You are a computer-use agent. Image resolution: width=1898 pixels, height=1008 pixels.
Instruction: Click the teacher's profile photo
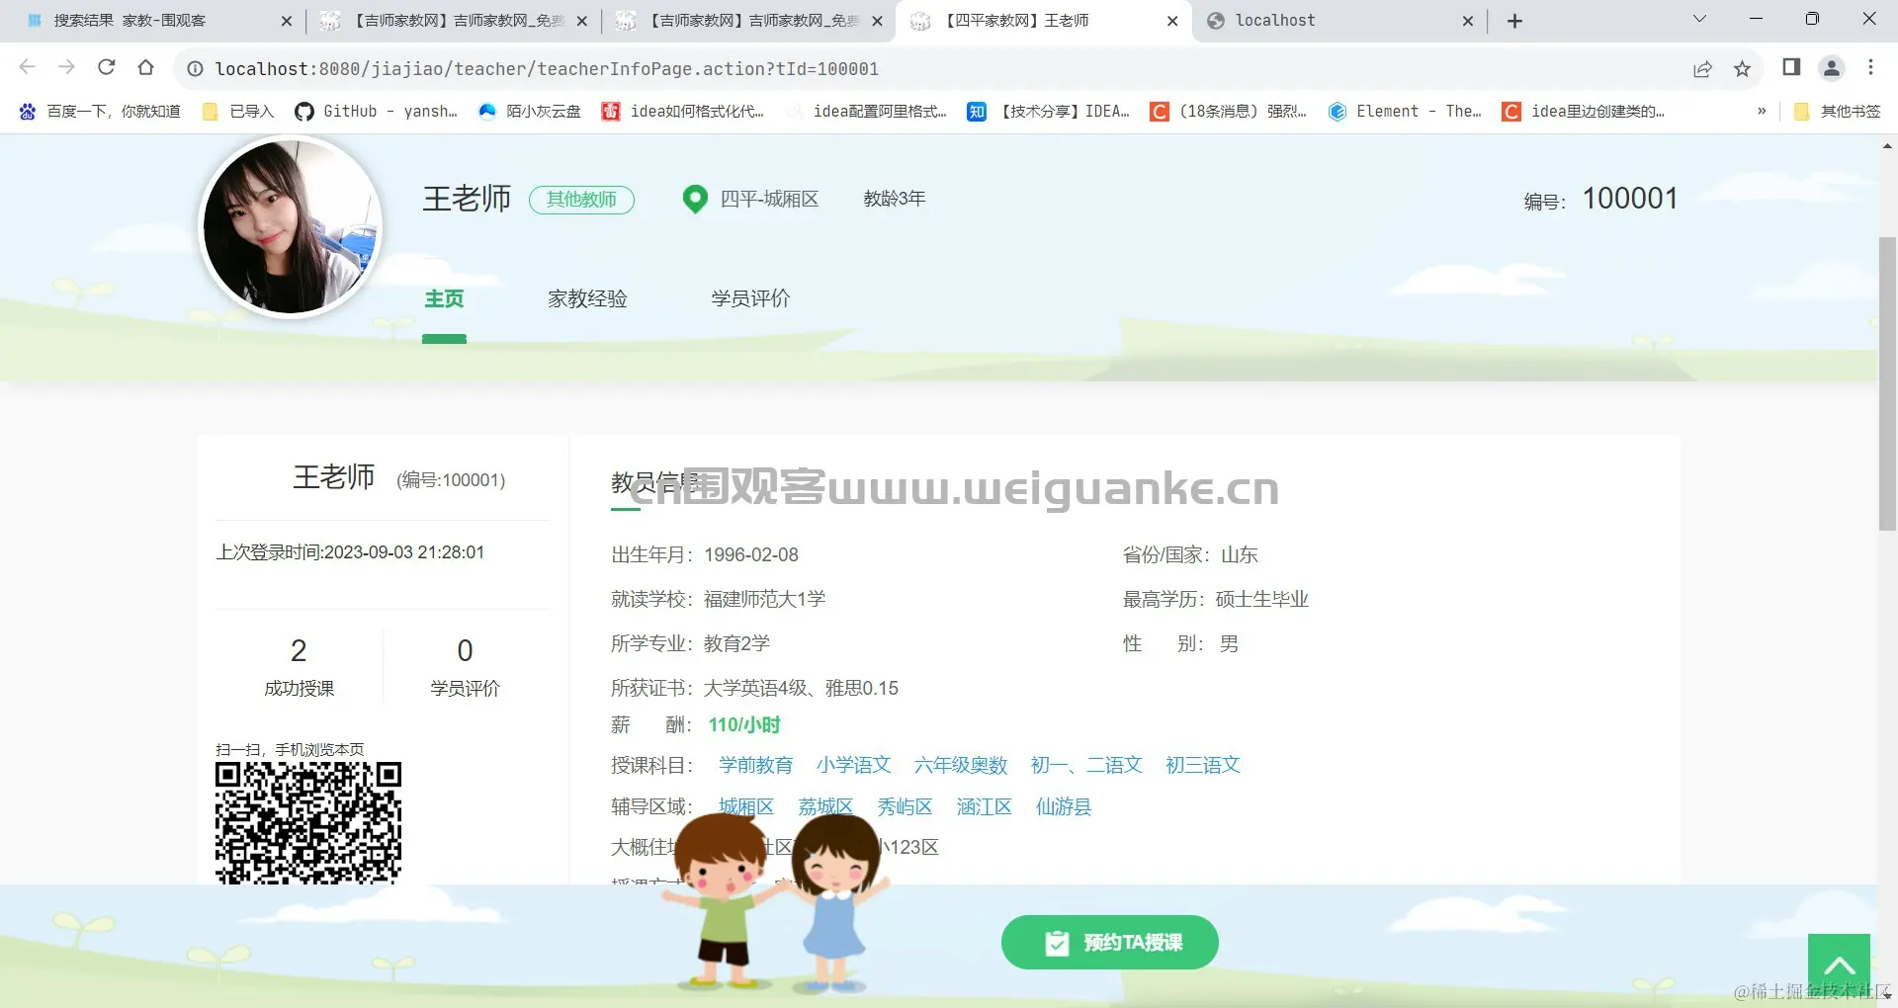point(291,226)
